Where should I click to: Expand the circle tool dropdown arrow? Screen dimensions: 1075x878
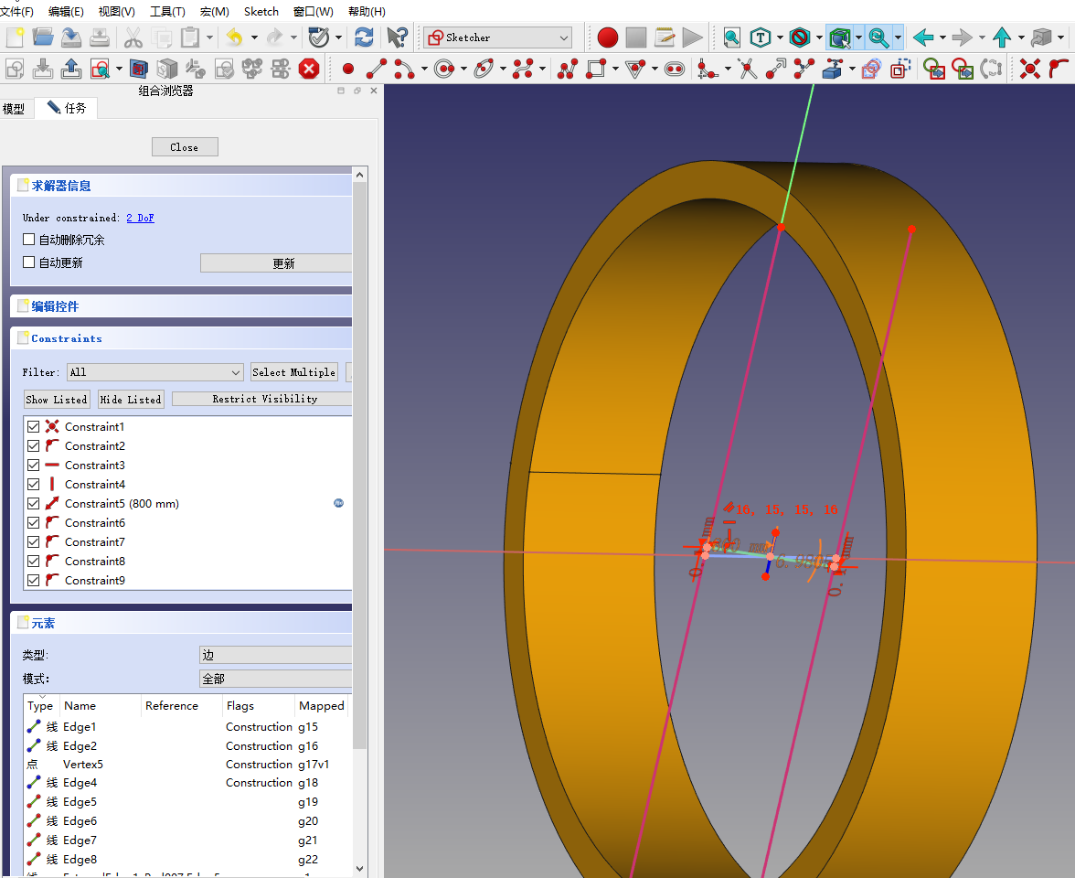pos(464,69)
